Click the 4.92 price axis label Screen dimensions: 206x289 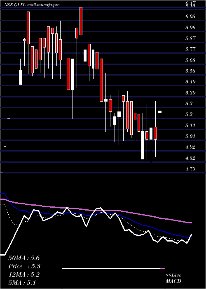(190, 147)
